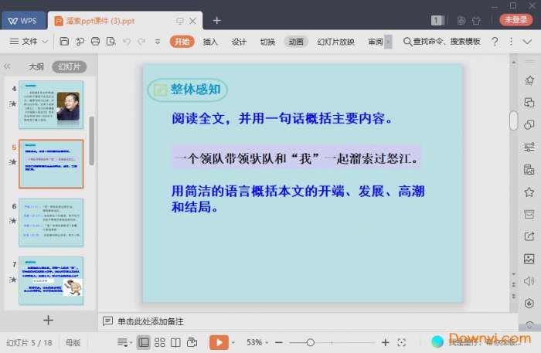Start slideshow with orange play button
Image resolution: width=541 pixels, height=353 pixels.
(x=219, y=342)
